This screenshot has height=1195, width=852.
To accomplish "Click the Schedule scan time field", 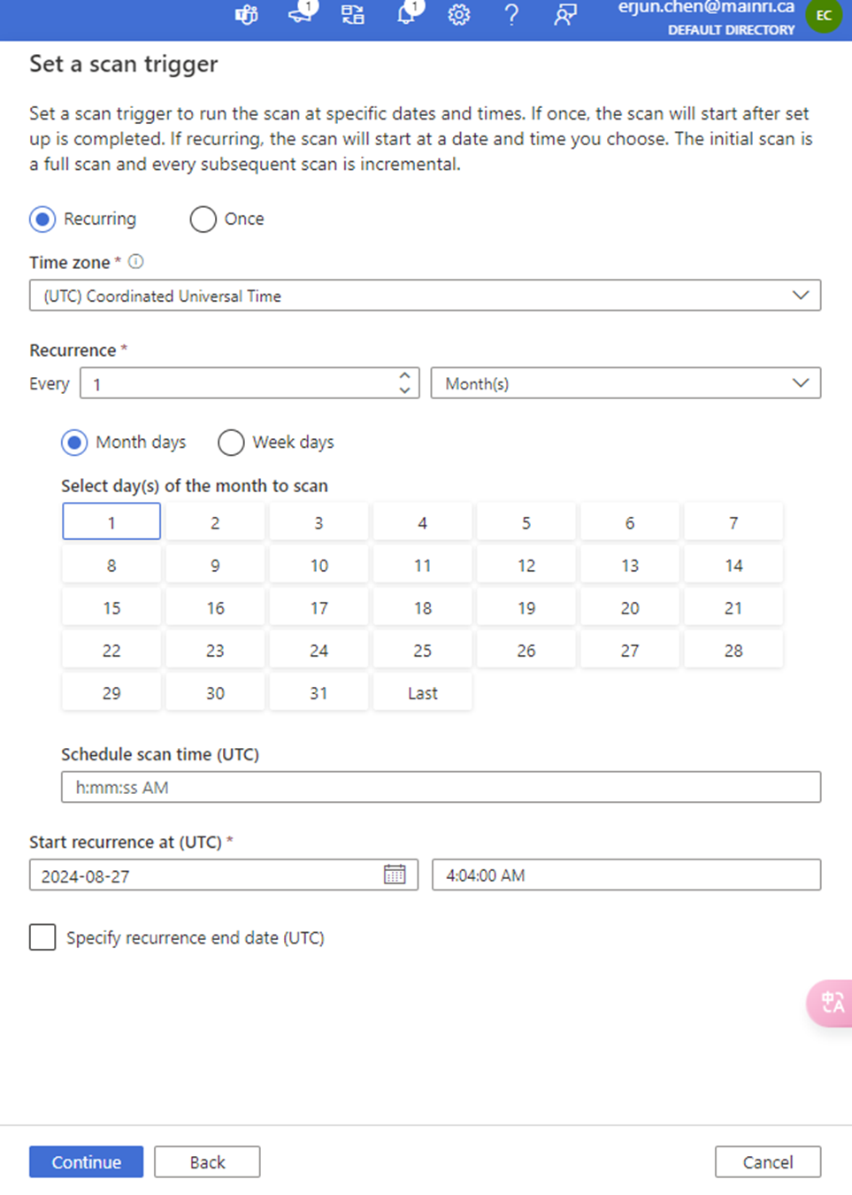I will (x=440, y=786).
